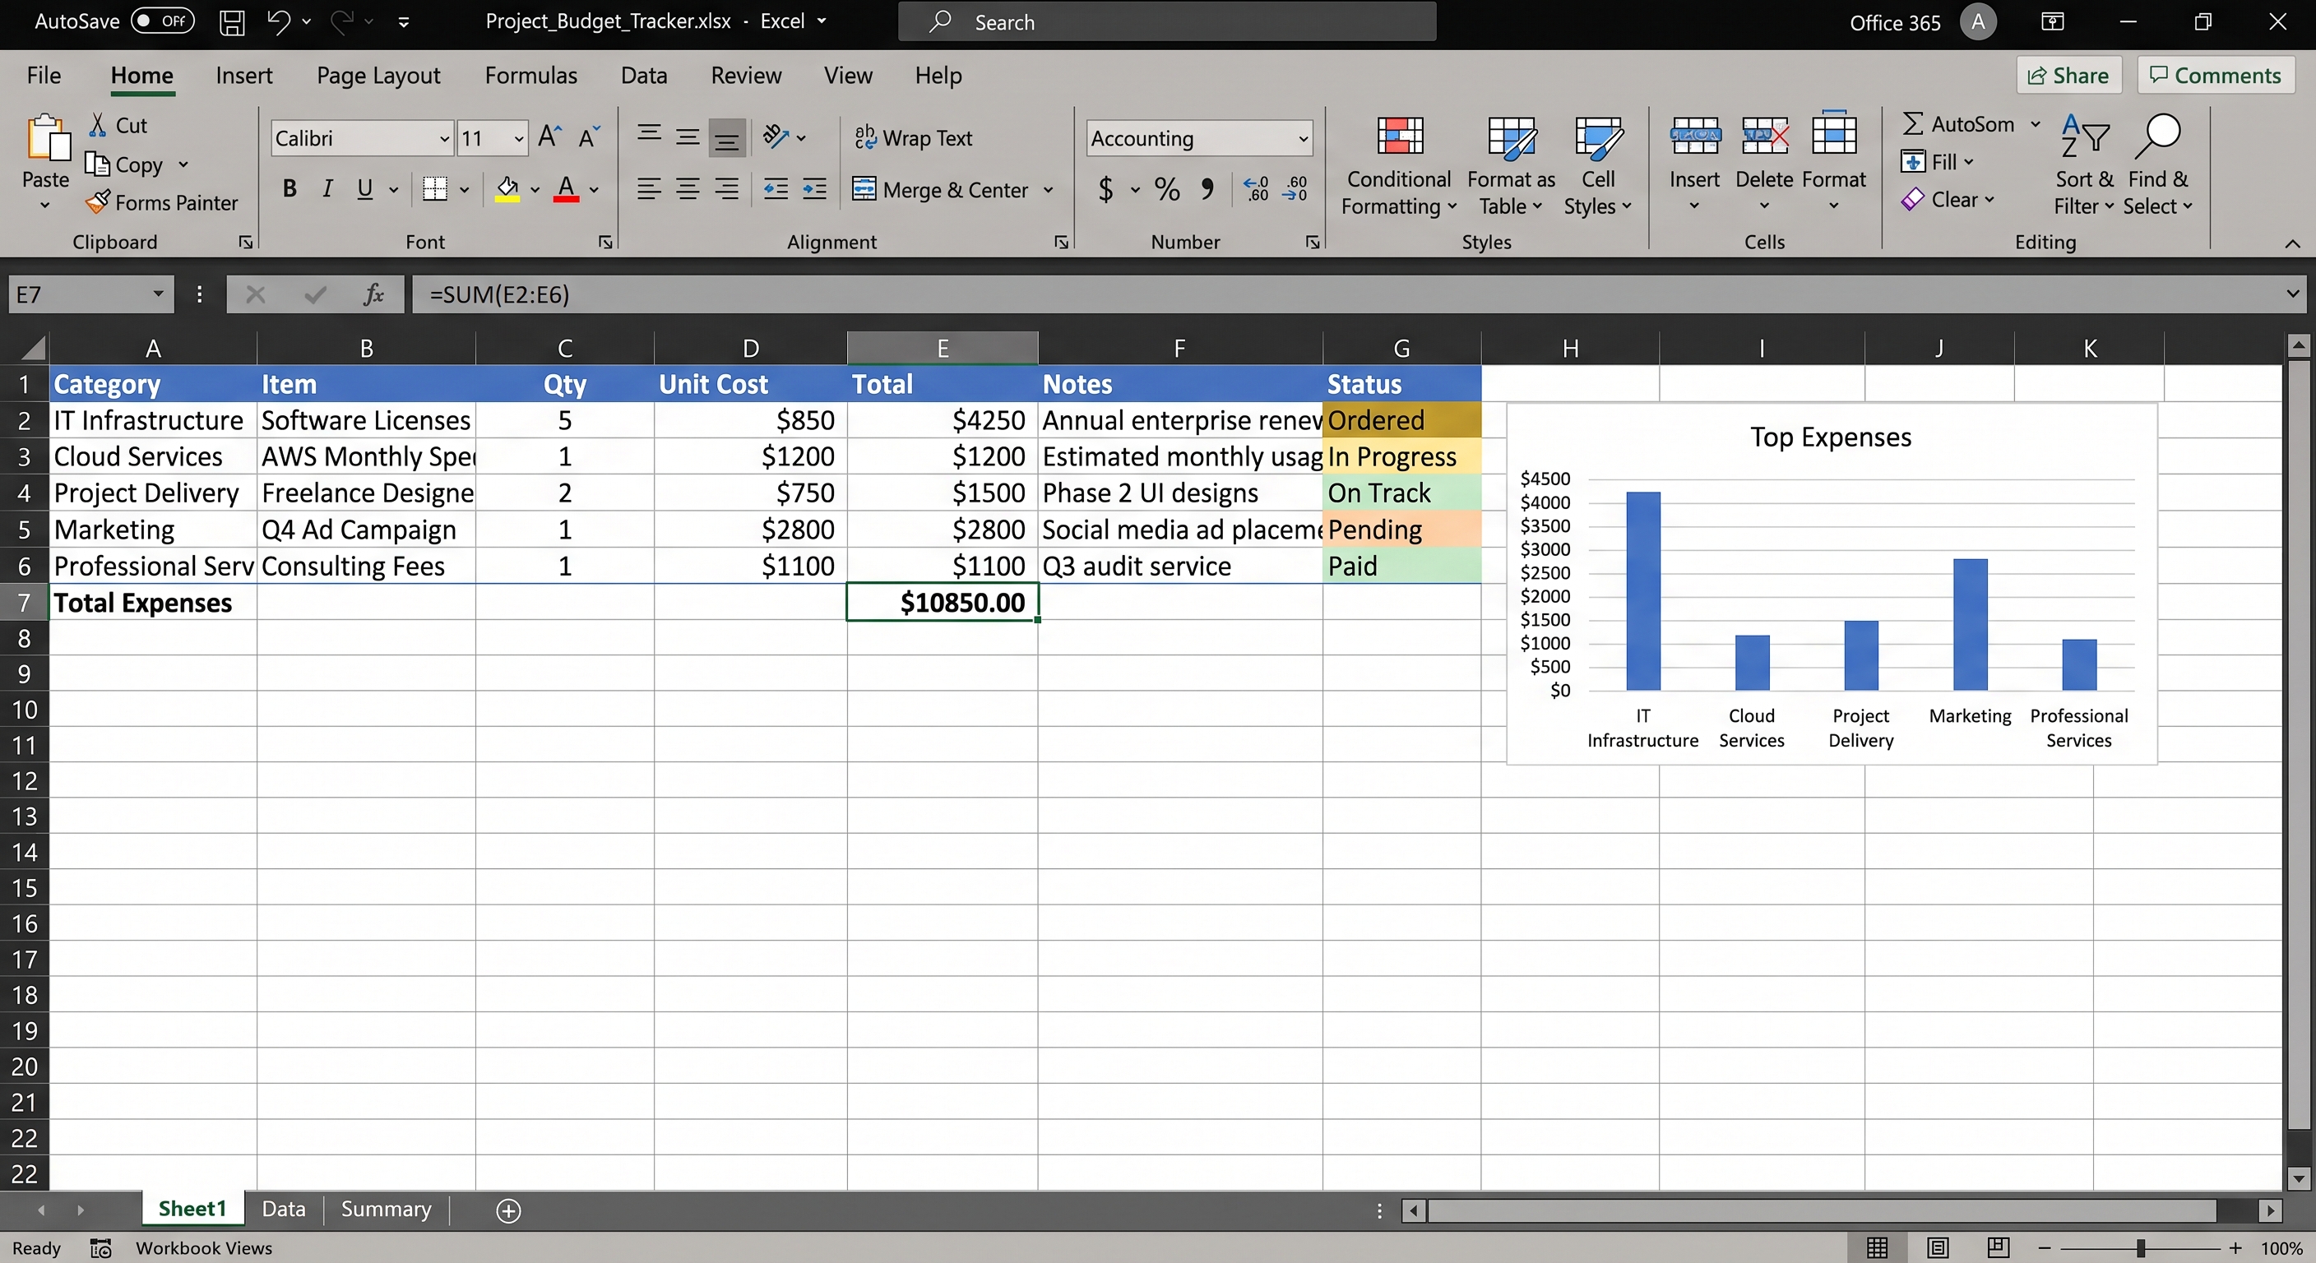Click the Delete cells icon
2316x1263 pixels.
tap(1764, 135)
